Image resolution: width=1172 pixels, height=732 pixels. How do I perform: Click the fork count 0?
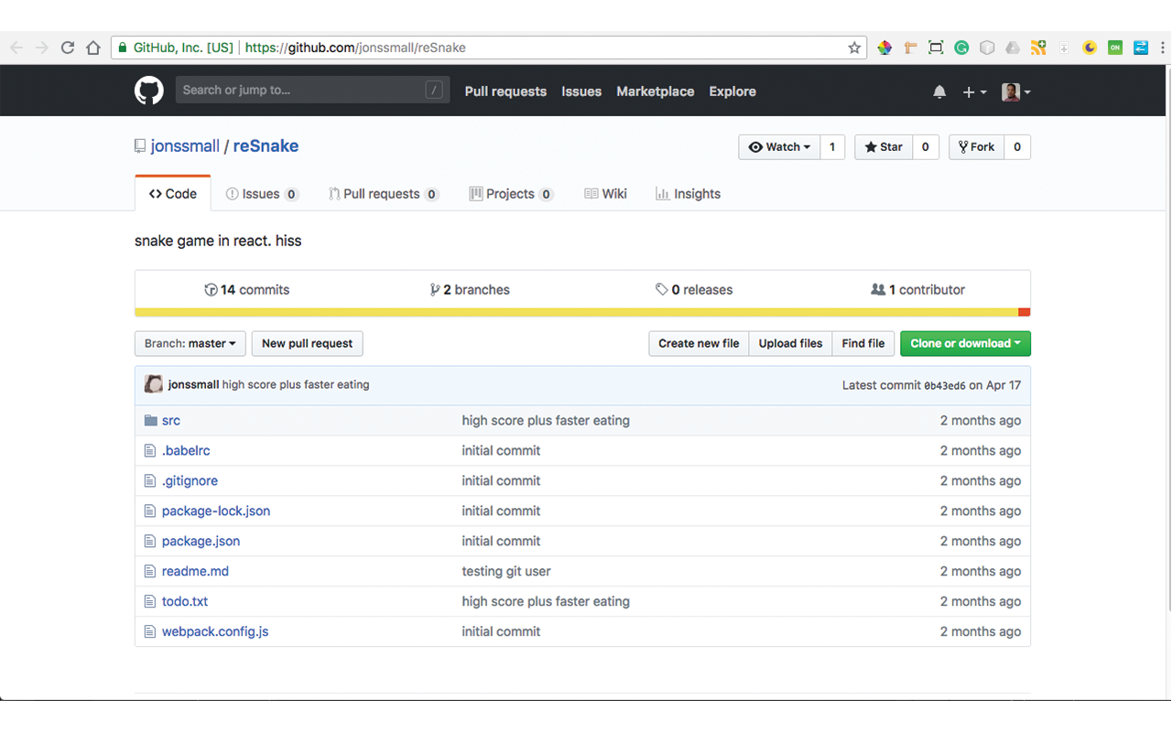tap(1017, 147)
